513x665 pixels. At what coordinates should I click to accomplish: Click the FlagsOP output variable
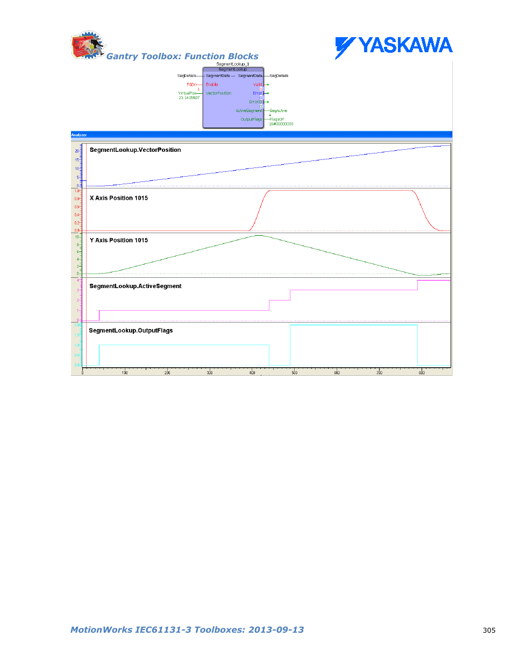coord(277,119)
